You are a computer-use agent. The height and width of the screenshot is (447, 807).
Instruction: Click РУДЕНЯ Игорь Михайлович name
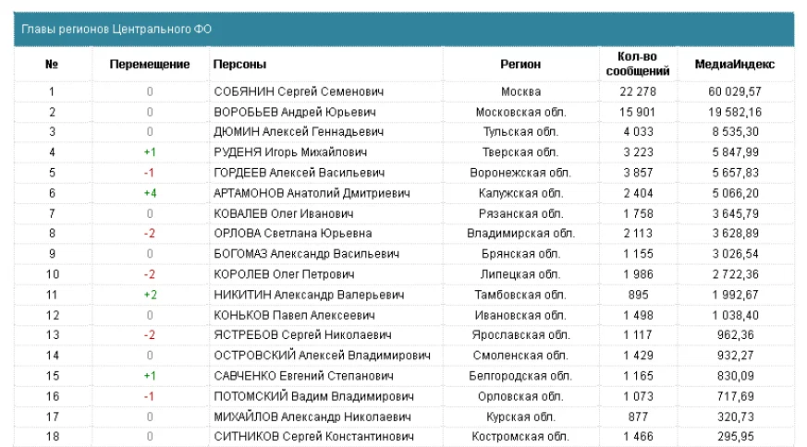click(x=291, y=152)
